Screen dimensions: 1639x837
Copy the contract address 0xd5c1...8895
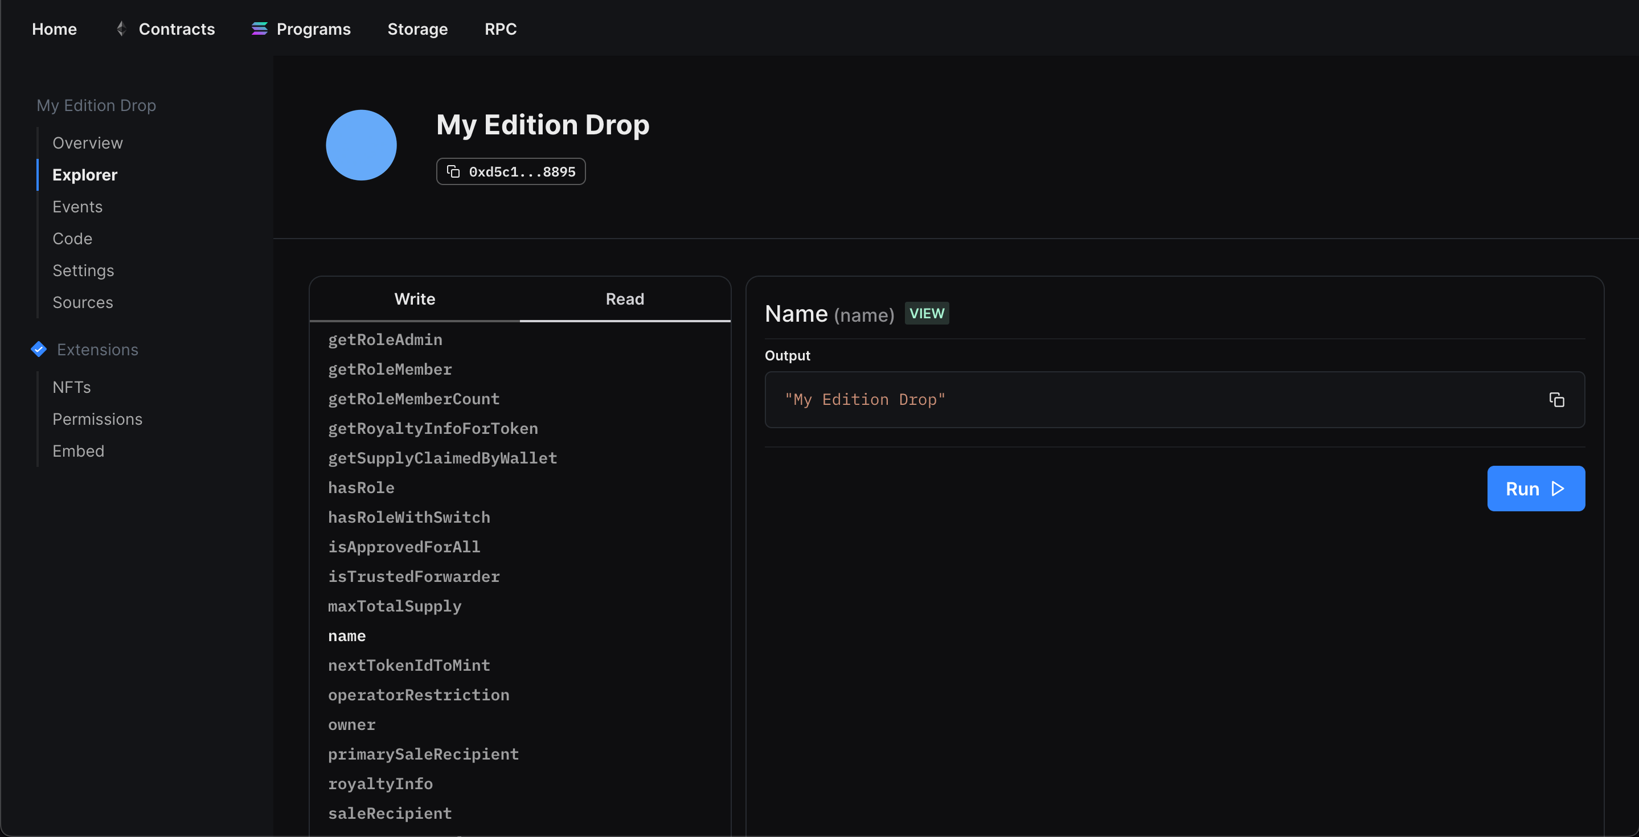click(x=511, y=171)
